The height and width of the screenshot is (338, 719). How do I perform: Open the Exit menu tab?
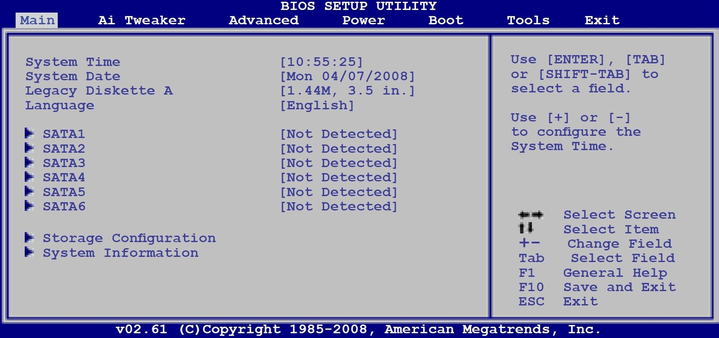602,20
